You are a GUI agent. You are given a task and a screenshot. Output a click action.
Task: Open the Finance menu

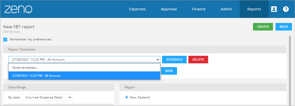(199, 9)
